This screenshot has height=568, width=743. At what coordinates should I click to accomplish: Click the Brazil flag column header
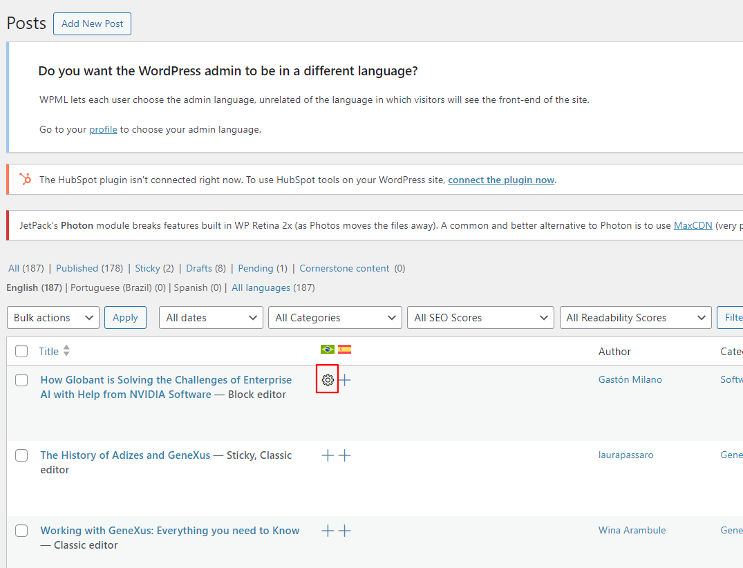(328, 350)
